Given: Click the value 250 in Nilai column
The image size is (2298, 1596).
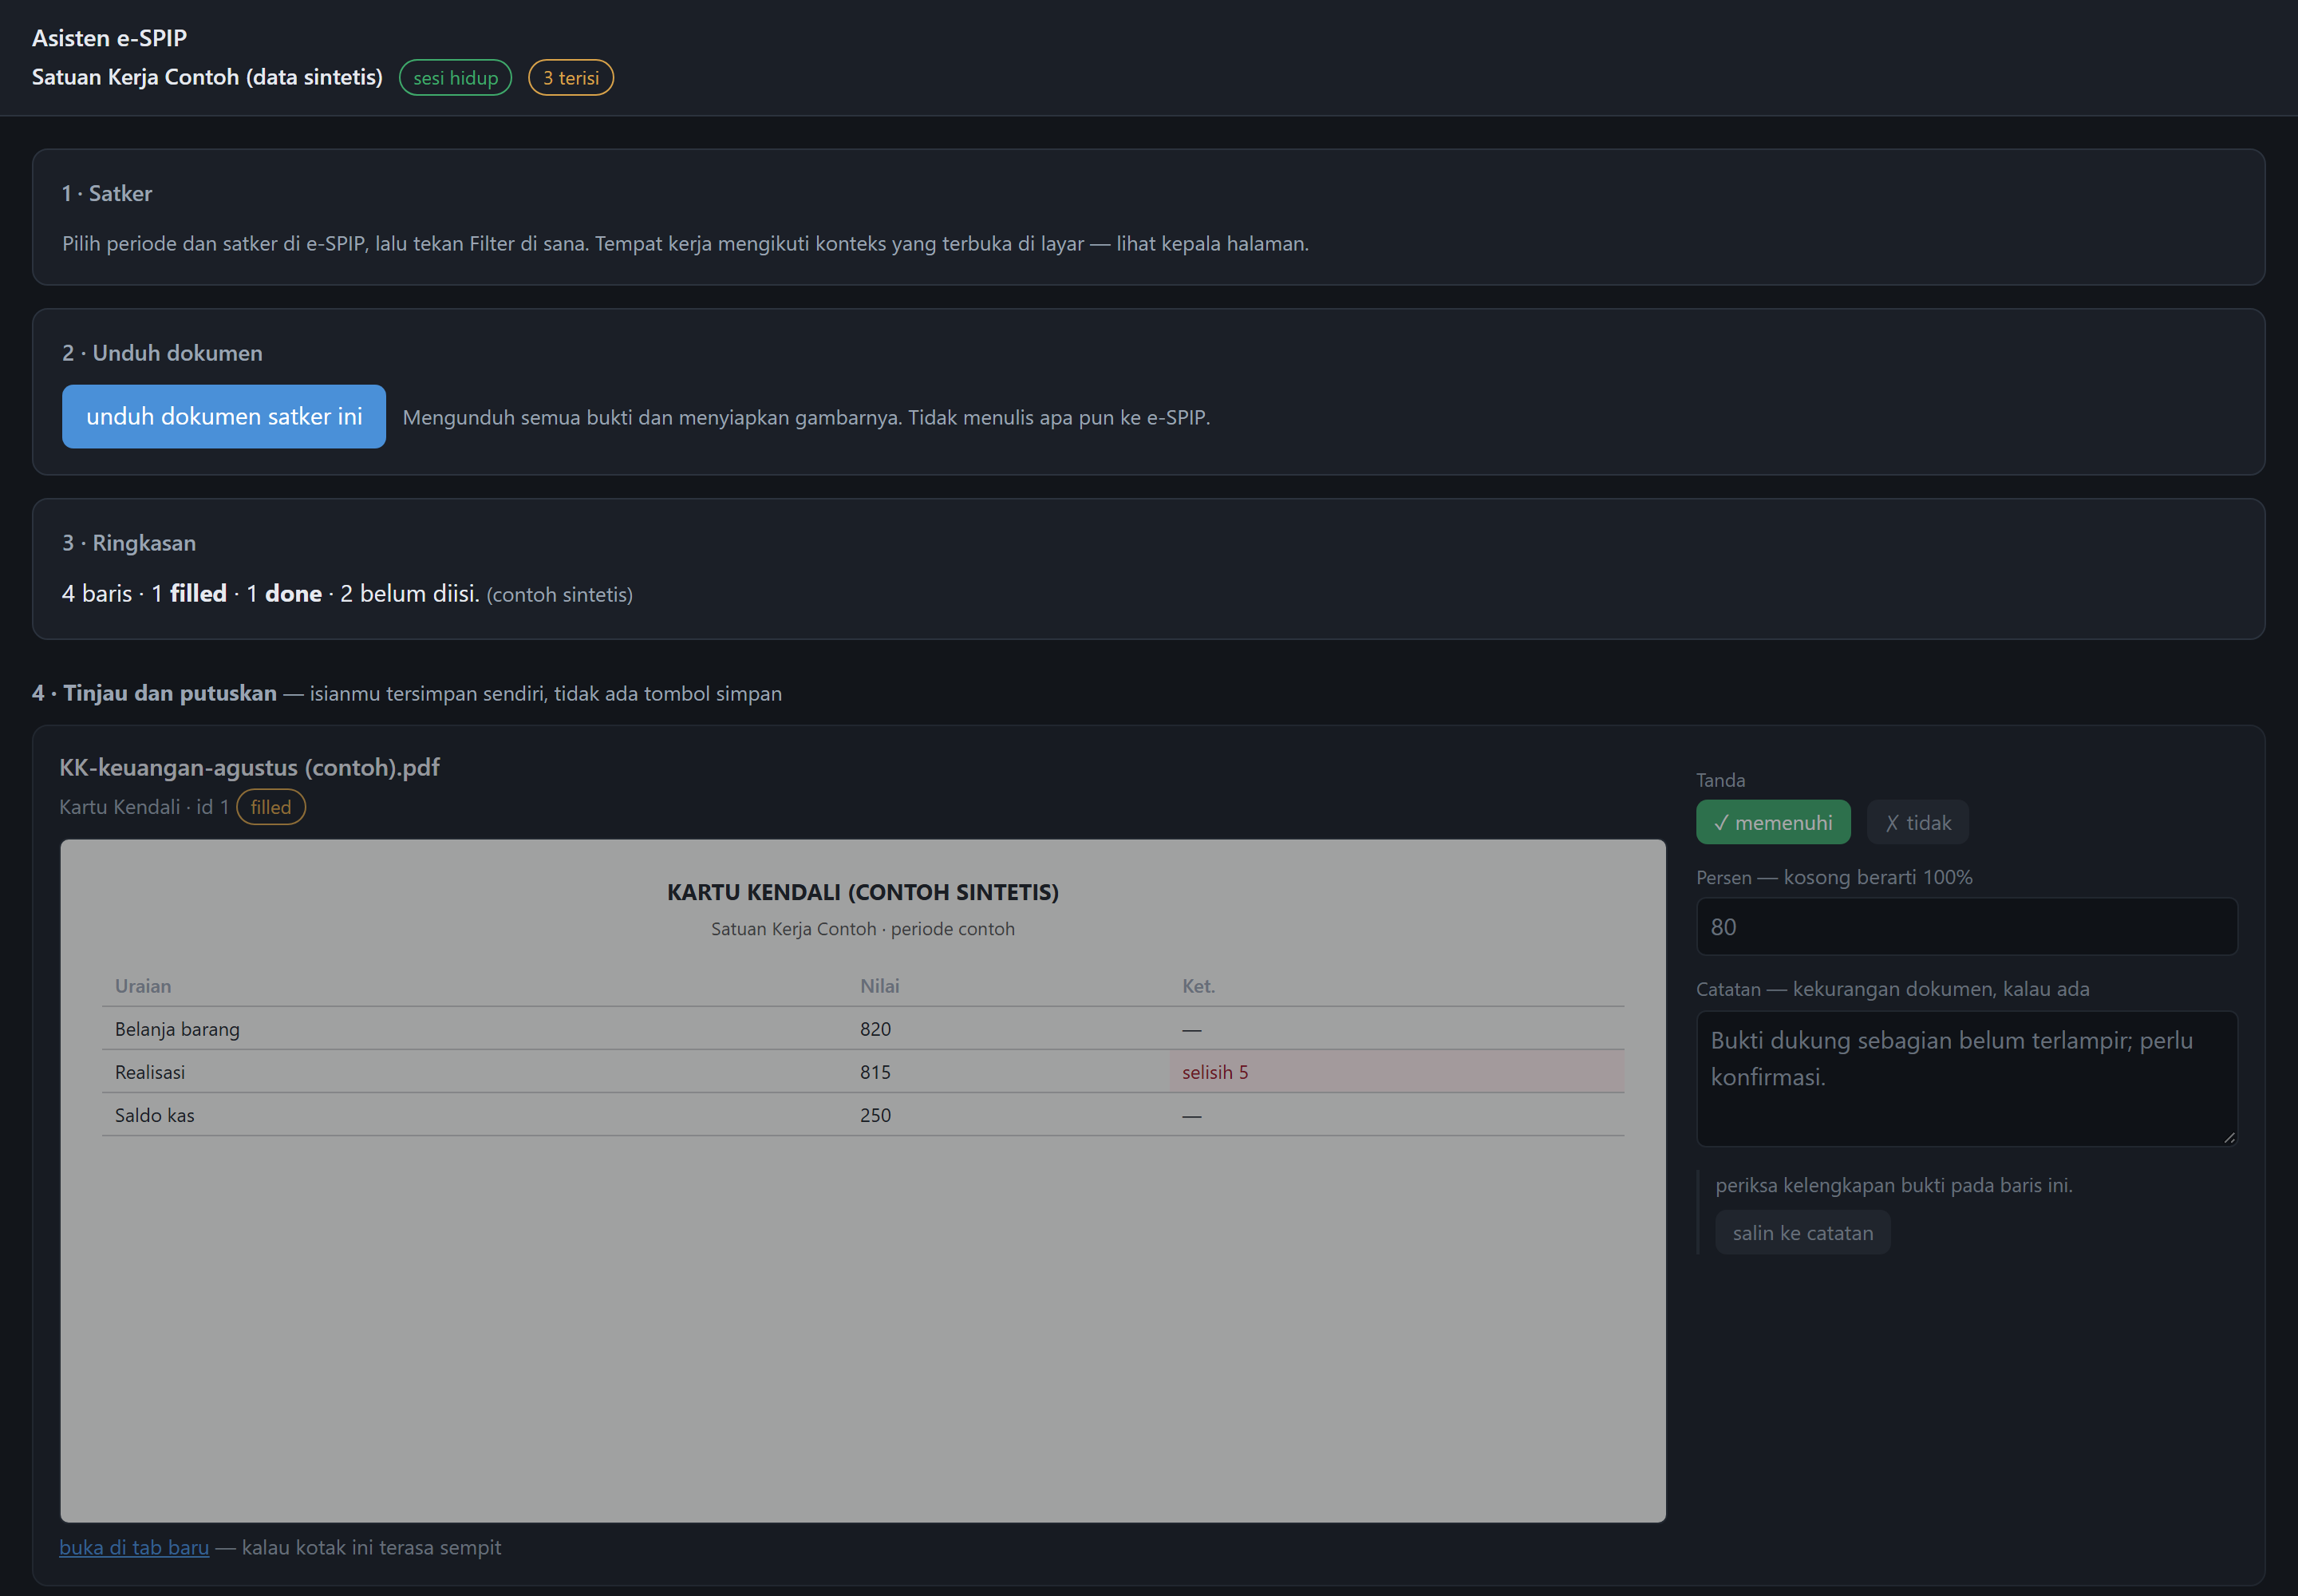Looking at the screenshot, I should (875, 1115).
